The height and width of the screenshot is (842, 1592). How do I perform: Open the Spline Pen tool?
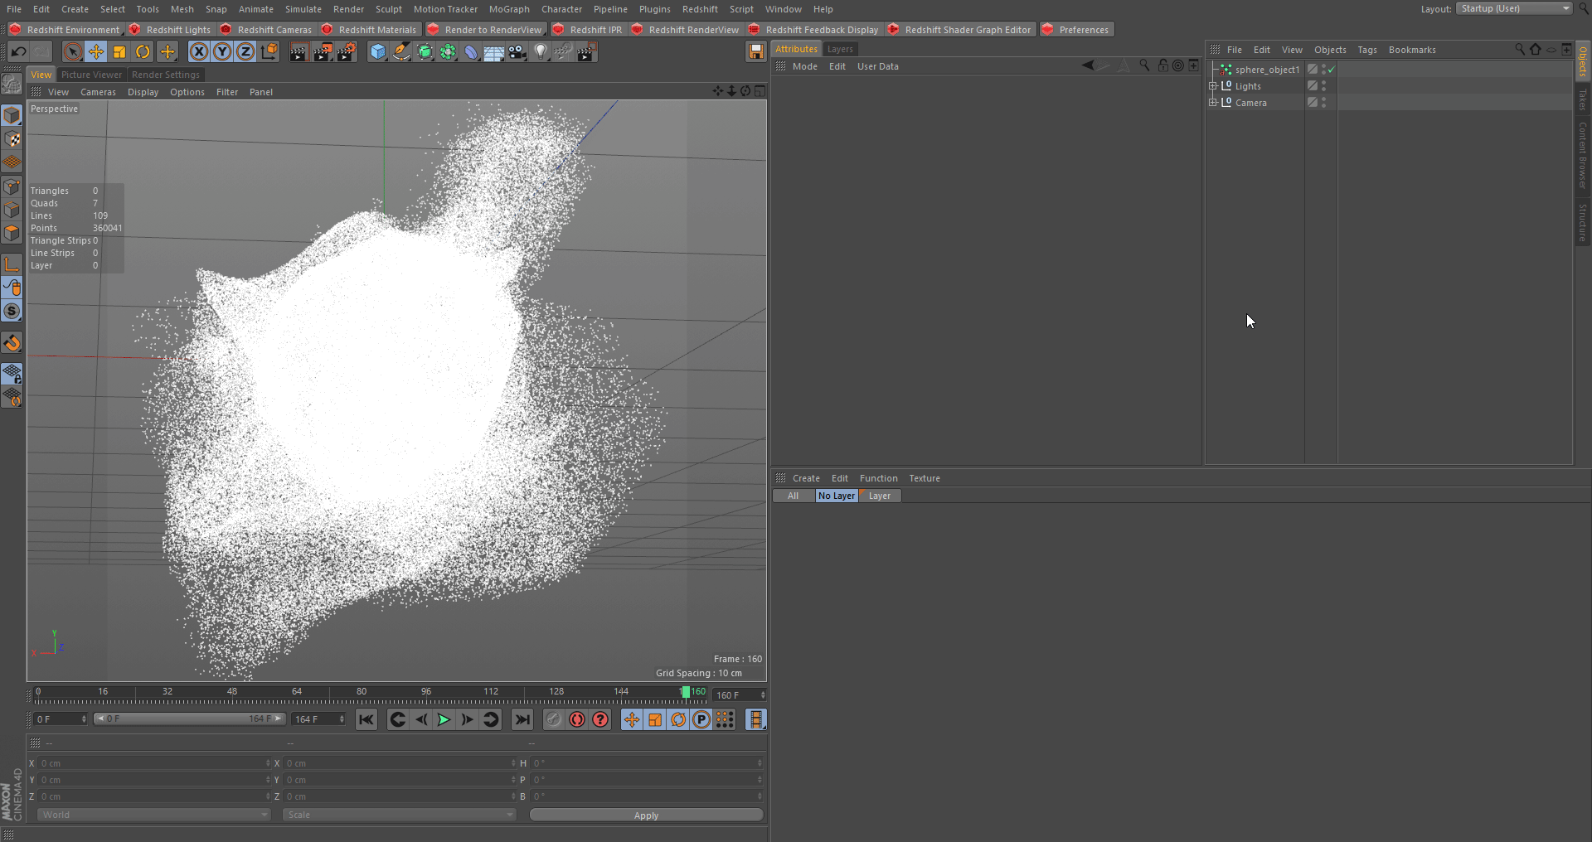click(401, 51)
